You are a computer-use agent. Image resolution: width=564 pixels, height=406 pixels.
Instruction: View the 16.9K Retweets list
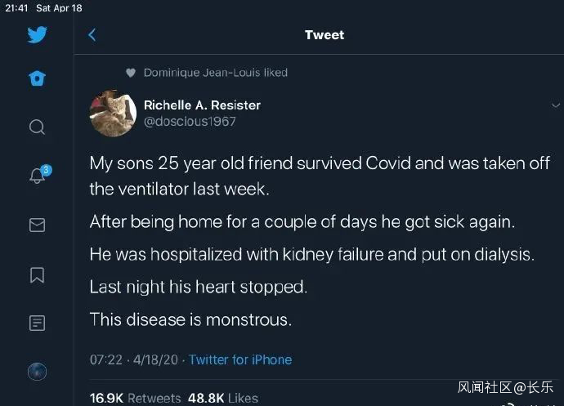pyautogui.click(x=135, y=398)
